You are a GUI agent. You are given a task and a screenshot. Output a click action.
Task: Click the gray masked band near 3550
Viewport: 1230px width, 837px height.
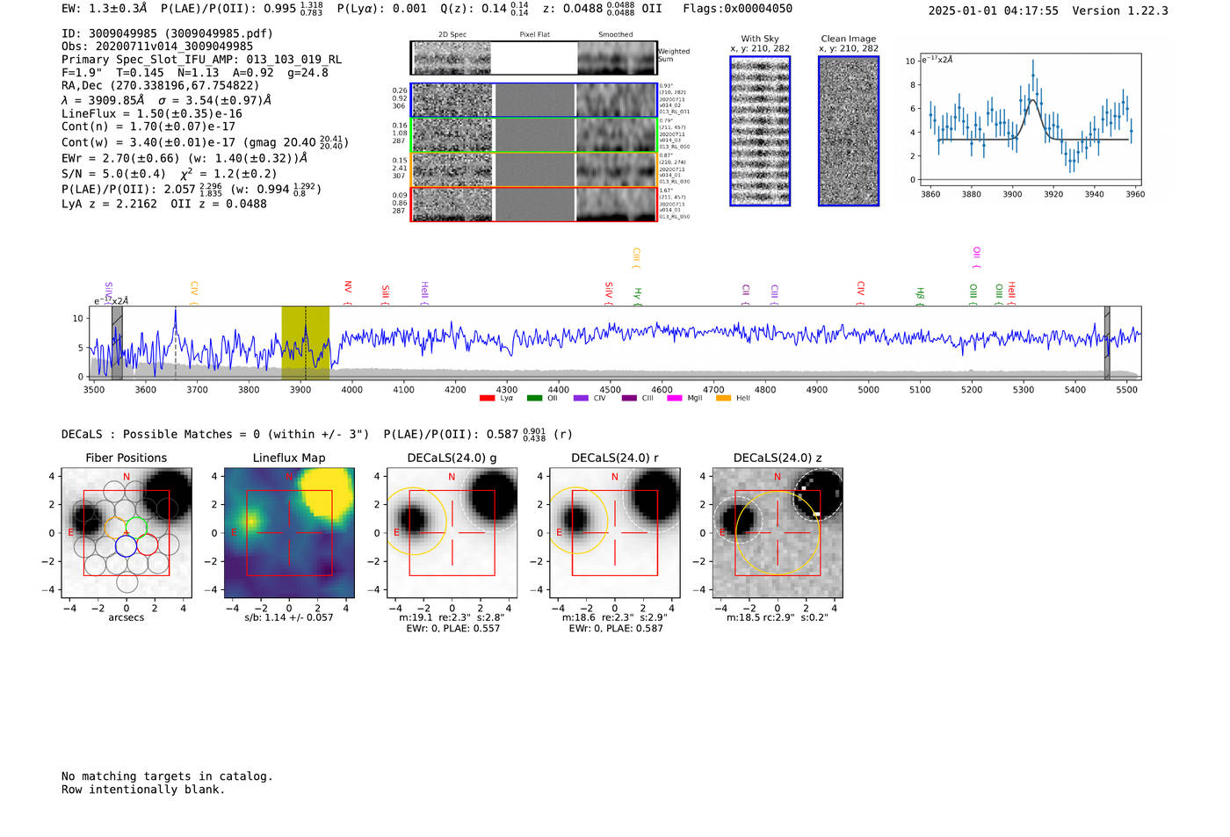click(117, 343)
